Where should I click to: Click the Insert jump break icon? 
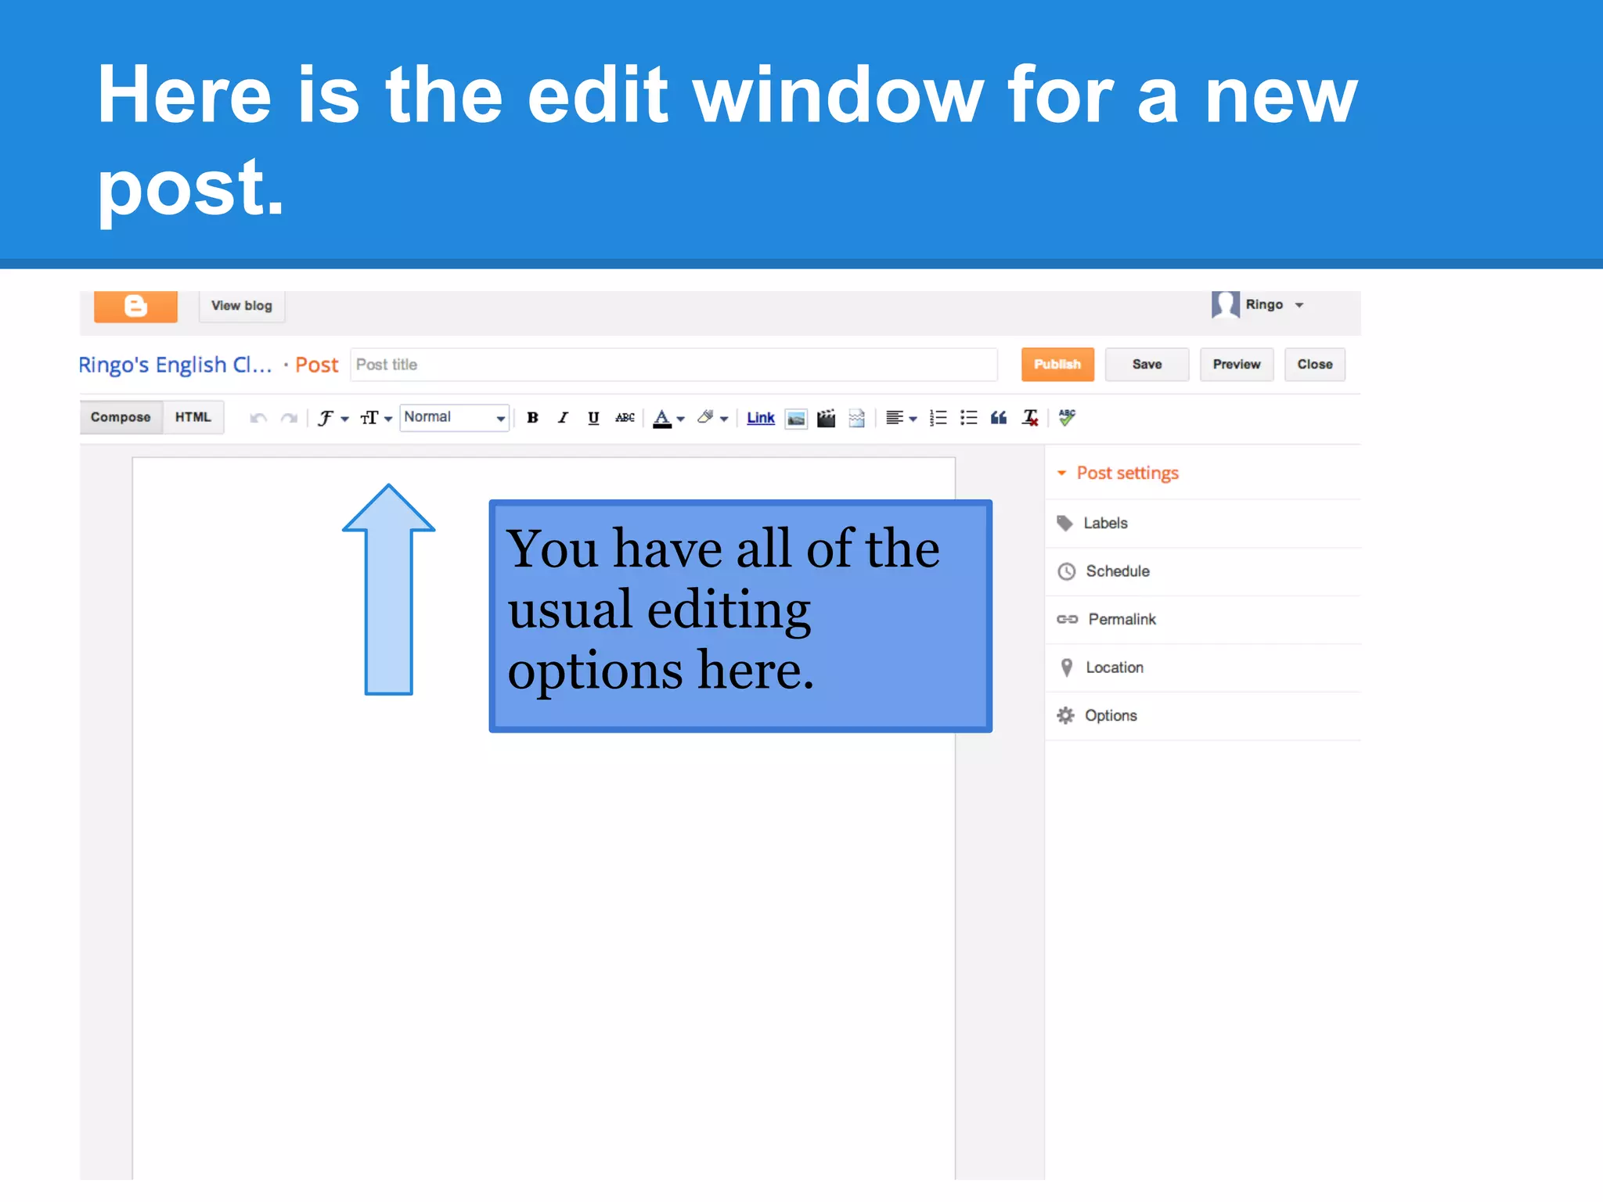pos(857,419)
